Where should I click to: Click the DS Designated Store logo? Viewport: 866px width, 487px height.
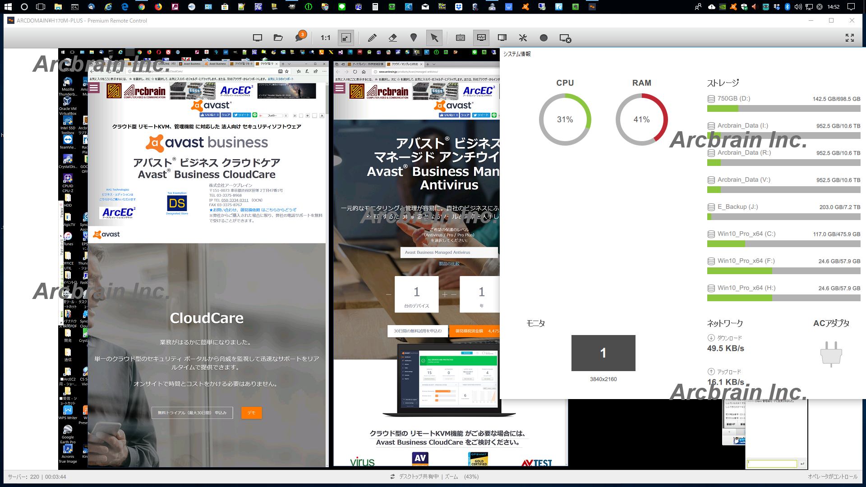pyautogui.click(x=177, y=203)
